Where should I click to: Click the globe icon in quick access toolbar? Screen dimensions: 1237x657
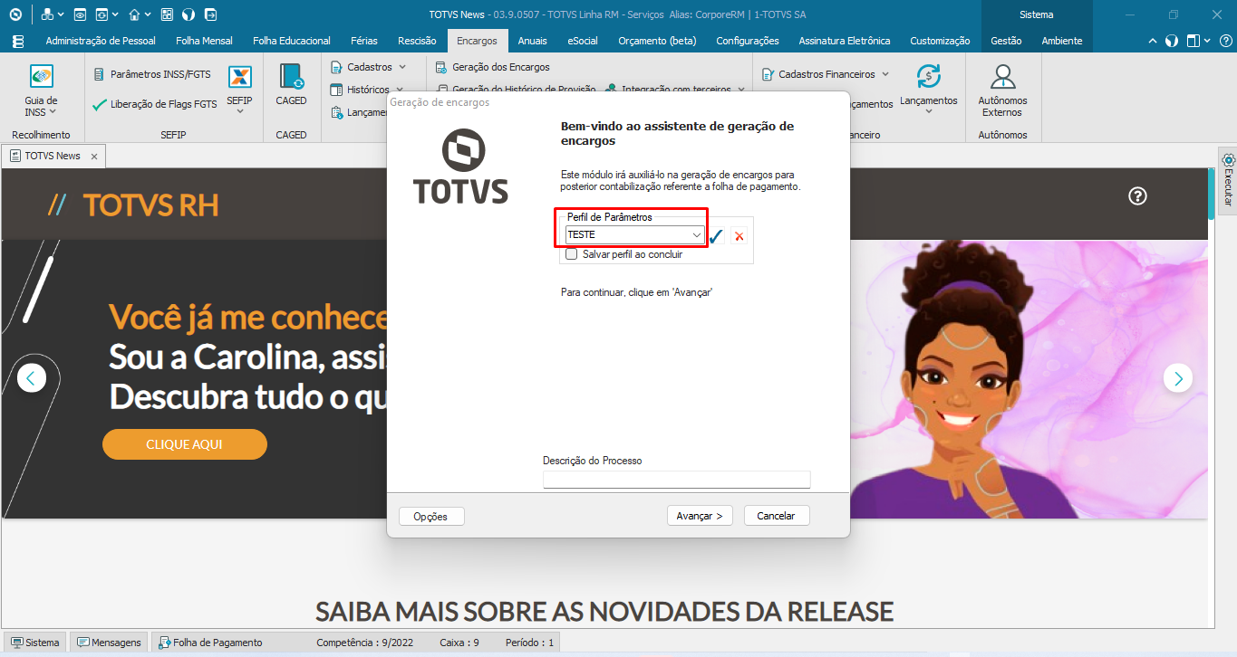188,14
